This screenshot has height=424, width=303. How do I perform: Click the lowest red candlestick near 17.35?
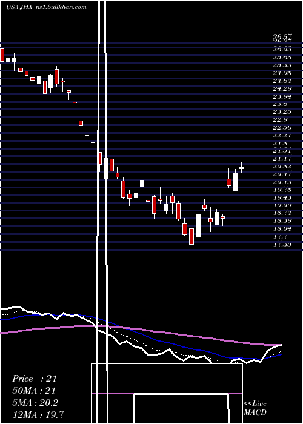pos(191,239)
